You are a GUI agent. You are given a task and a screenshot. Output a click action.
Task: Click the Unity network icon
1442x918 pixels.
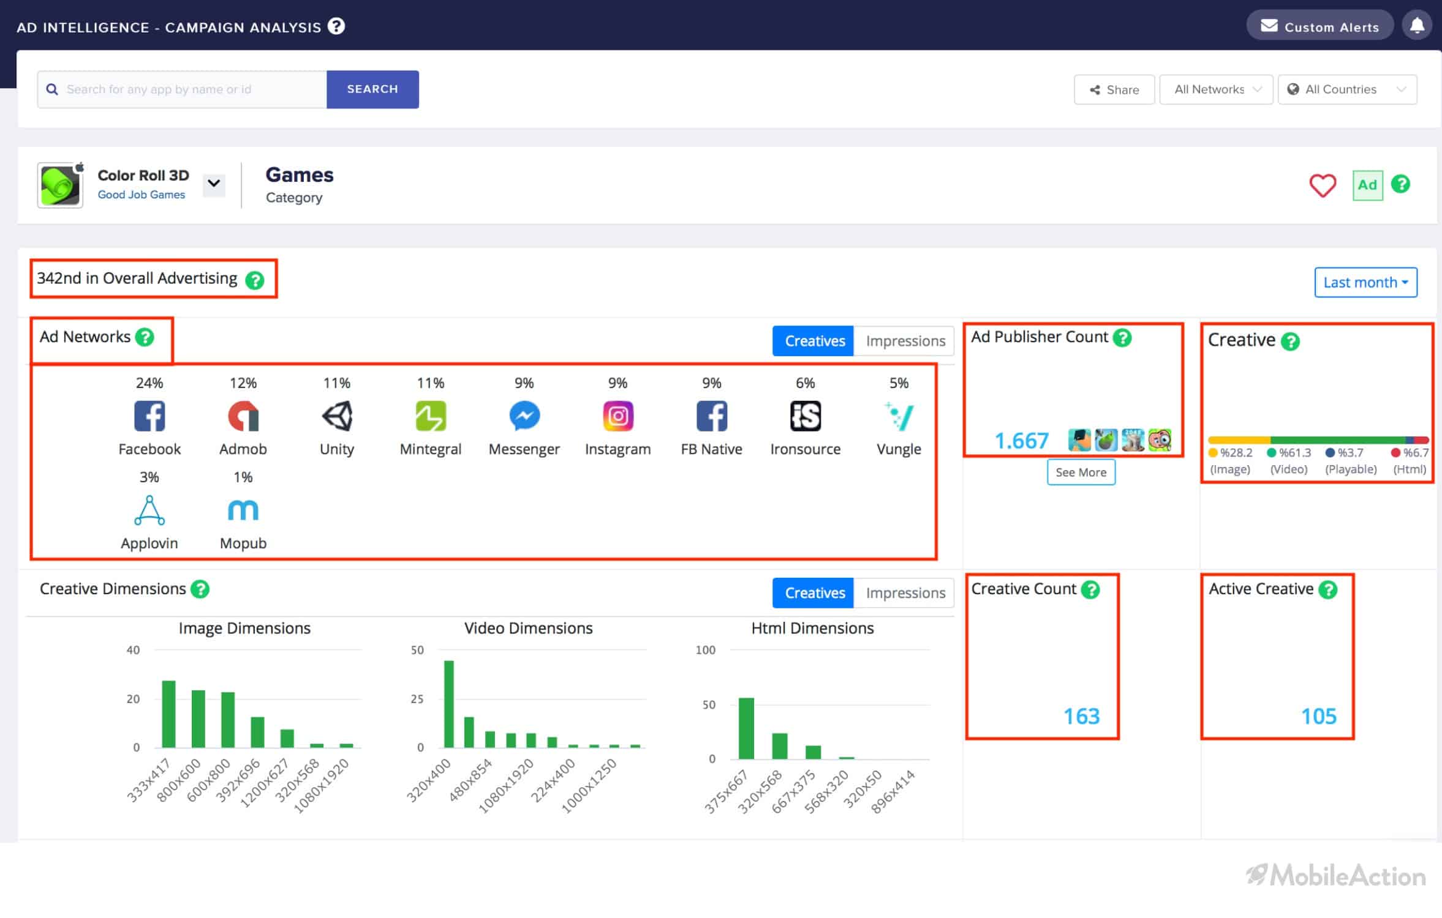pyautogui.click(x=337, y=417)
